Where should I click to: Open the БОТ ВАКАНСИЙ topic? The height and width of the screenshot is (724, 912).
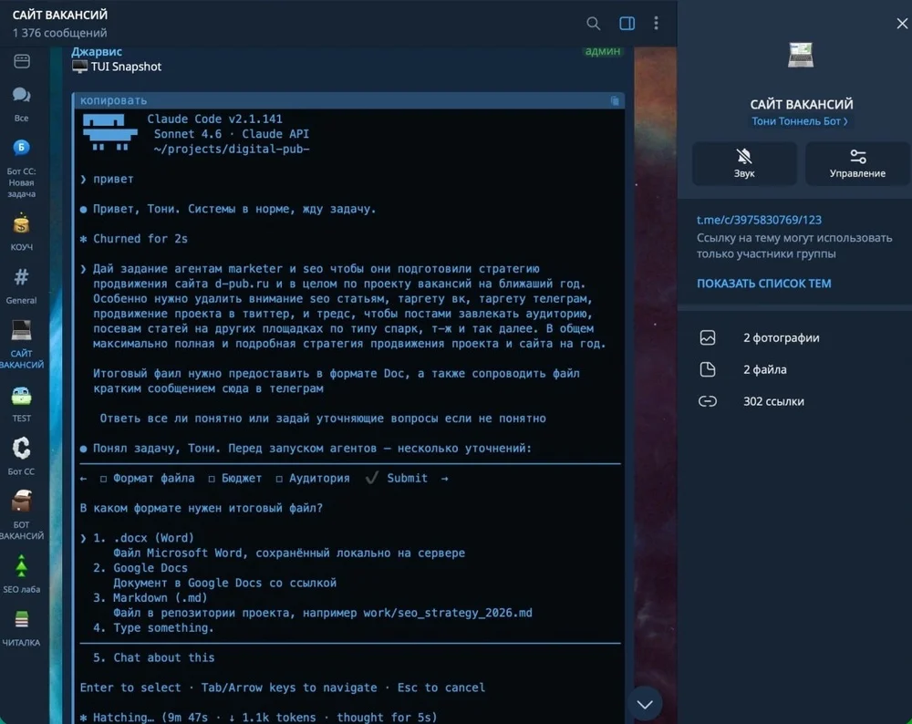(22, 514)
